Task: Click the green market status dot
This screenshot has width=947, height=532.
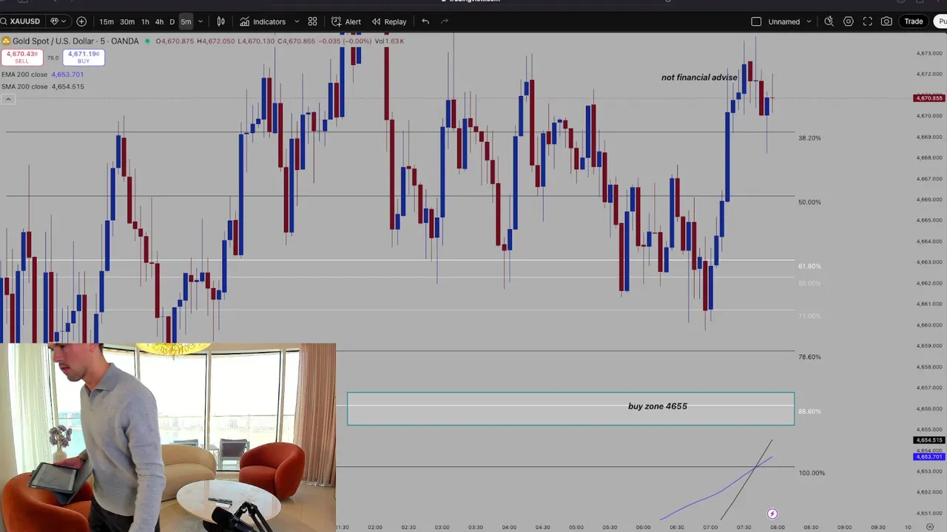Action: click(x=147, y=41)
